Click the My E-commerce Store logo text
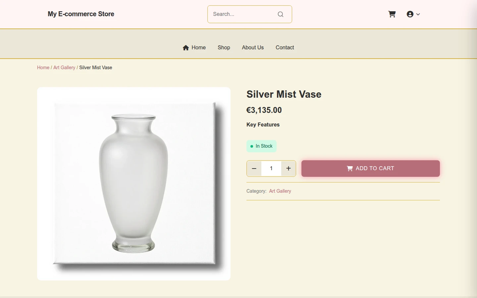477x298 pixels. (81, 14)
